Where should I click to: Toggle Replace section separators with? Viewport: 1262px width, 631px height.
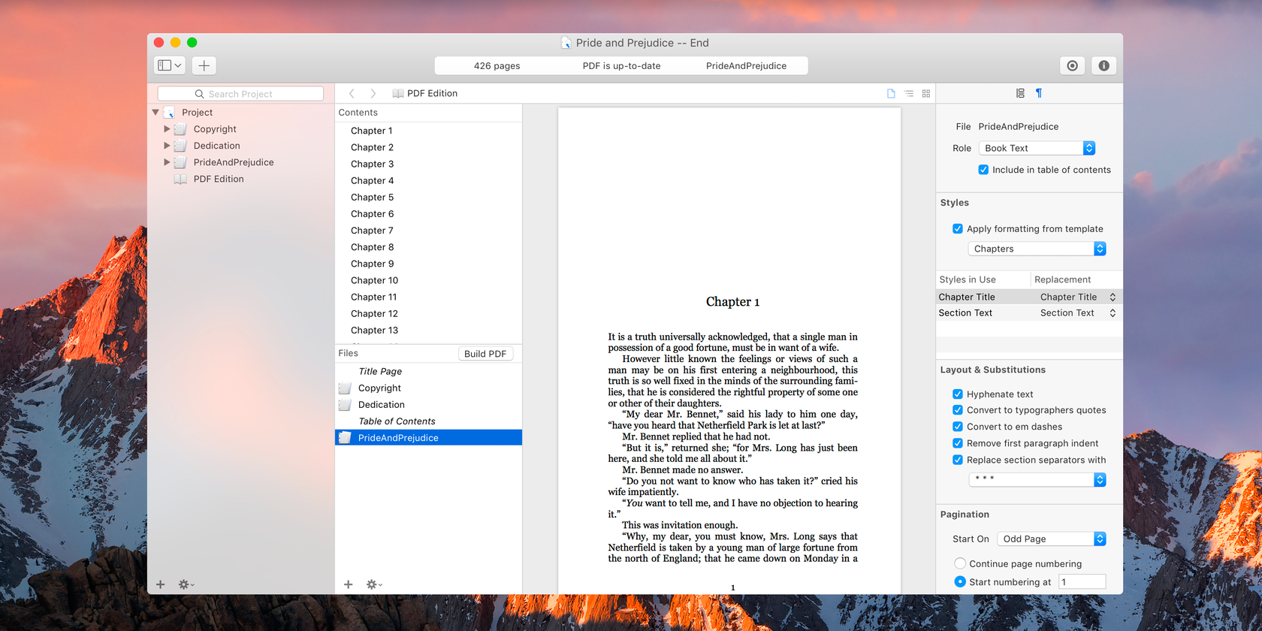[958, 460]
